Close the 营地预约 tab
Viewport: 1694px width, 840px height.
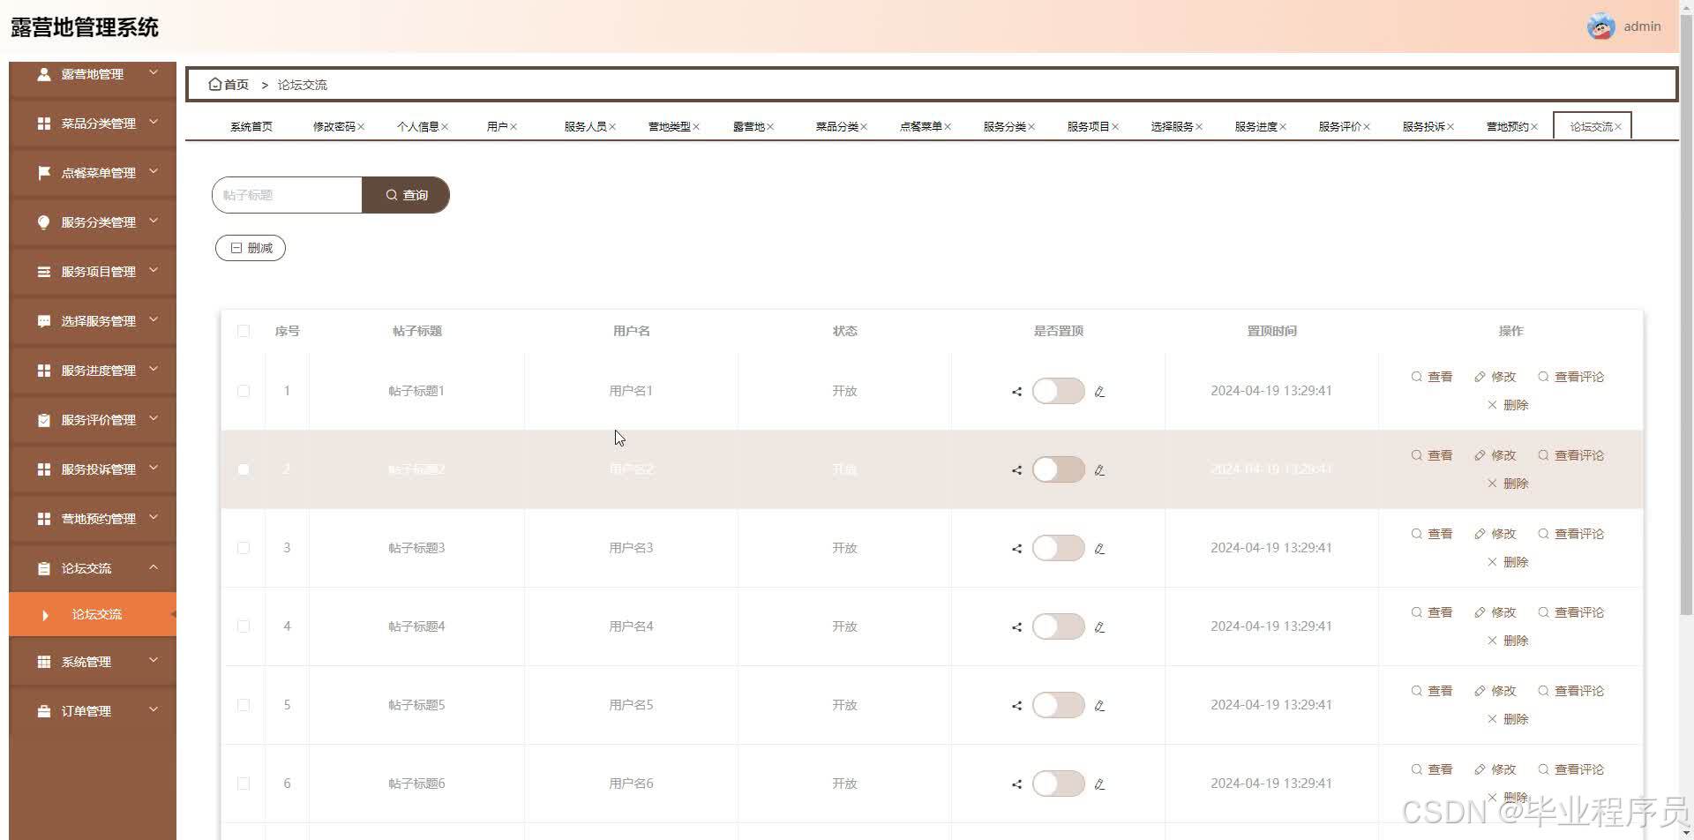pos(1534,127)
